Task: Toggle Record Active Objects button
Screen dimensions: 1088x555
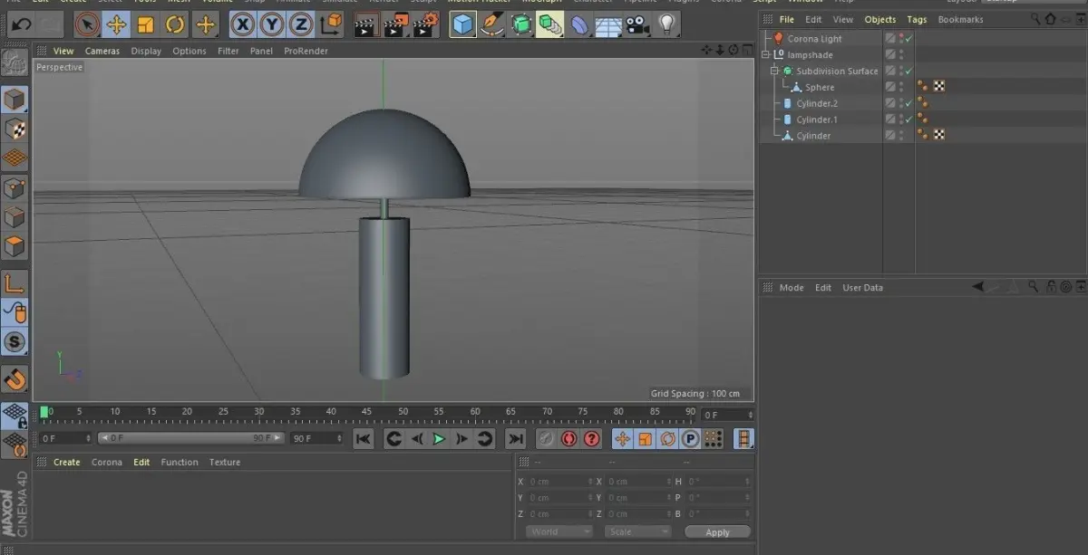Action: point(546,439)
